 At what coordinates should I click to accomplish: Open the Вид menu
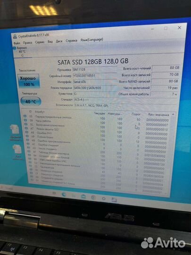50,42
